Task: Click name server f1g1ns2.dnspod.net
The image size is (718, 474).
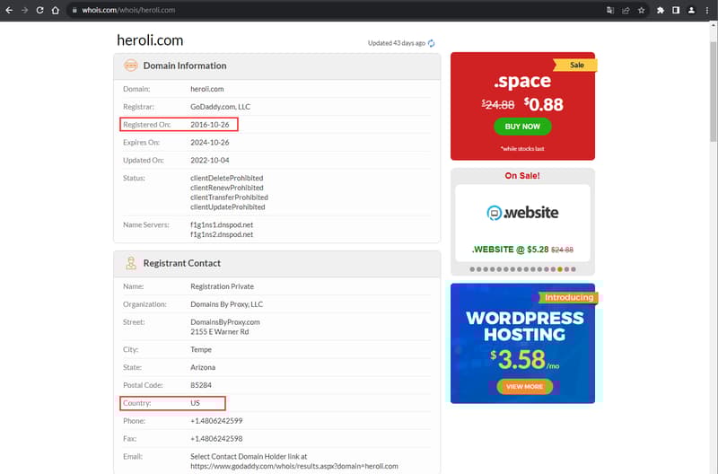Action: coord(222,234)
